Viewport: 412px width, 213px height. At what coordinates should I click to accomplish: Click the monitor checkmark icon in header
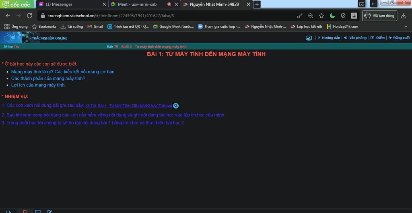click(309, 38)
